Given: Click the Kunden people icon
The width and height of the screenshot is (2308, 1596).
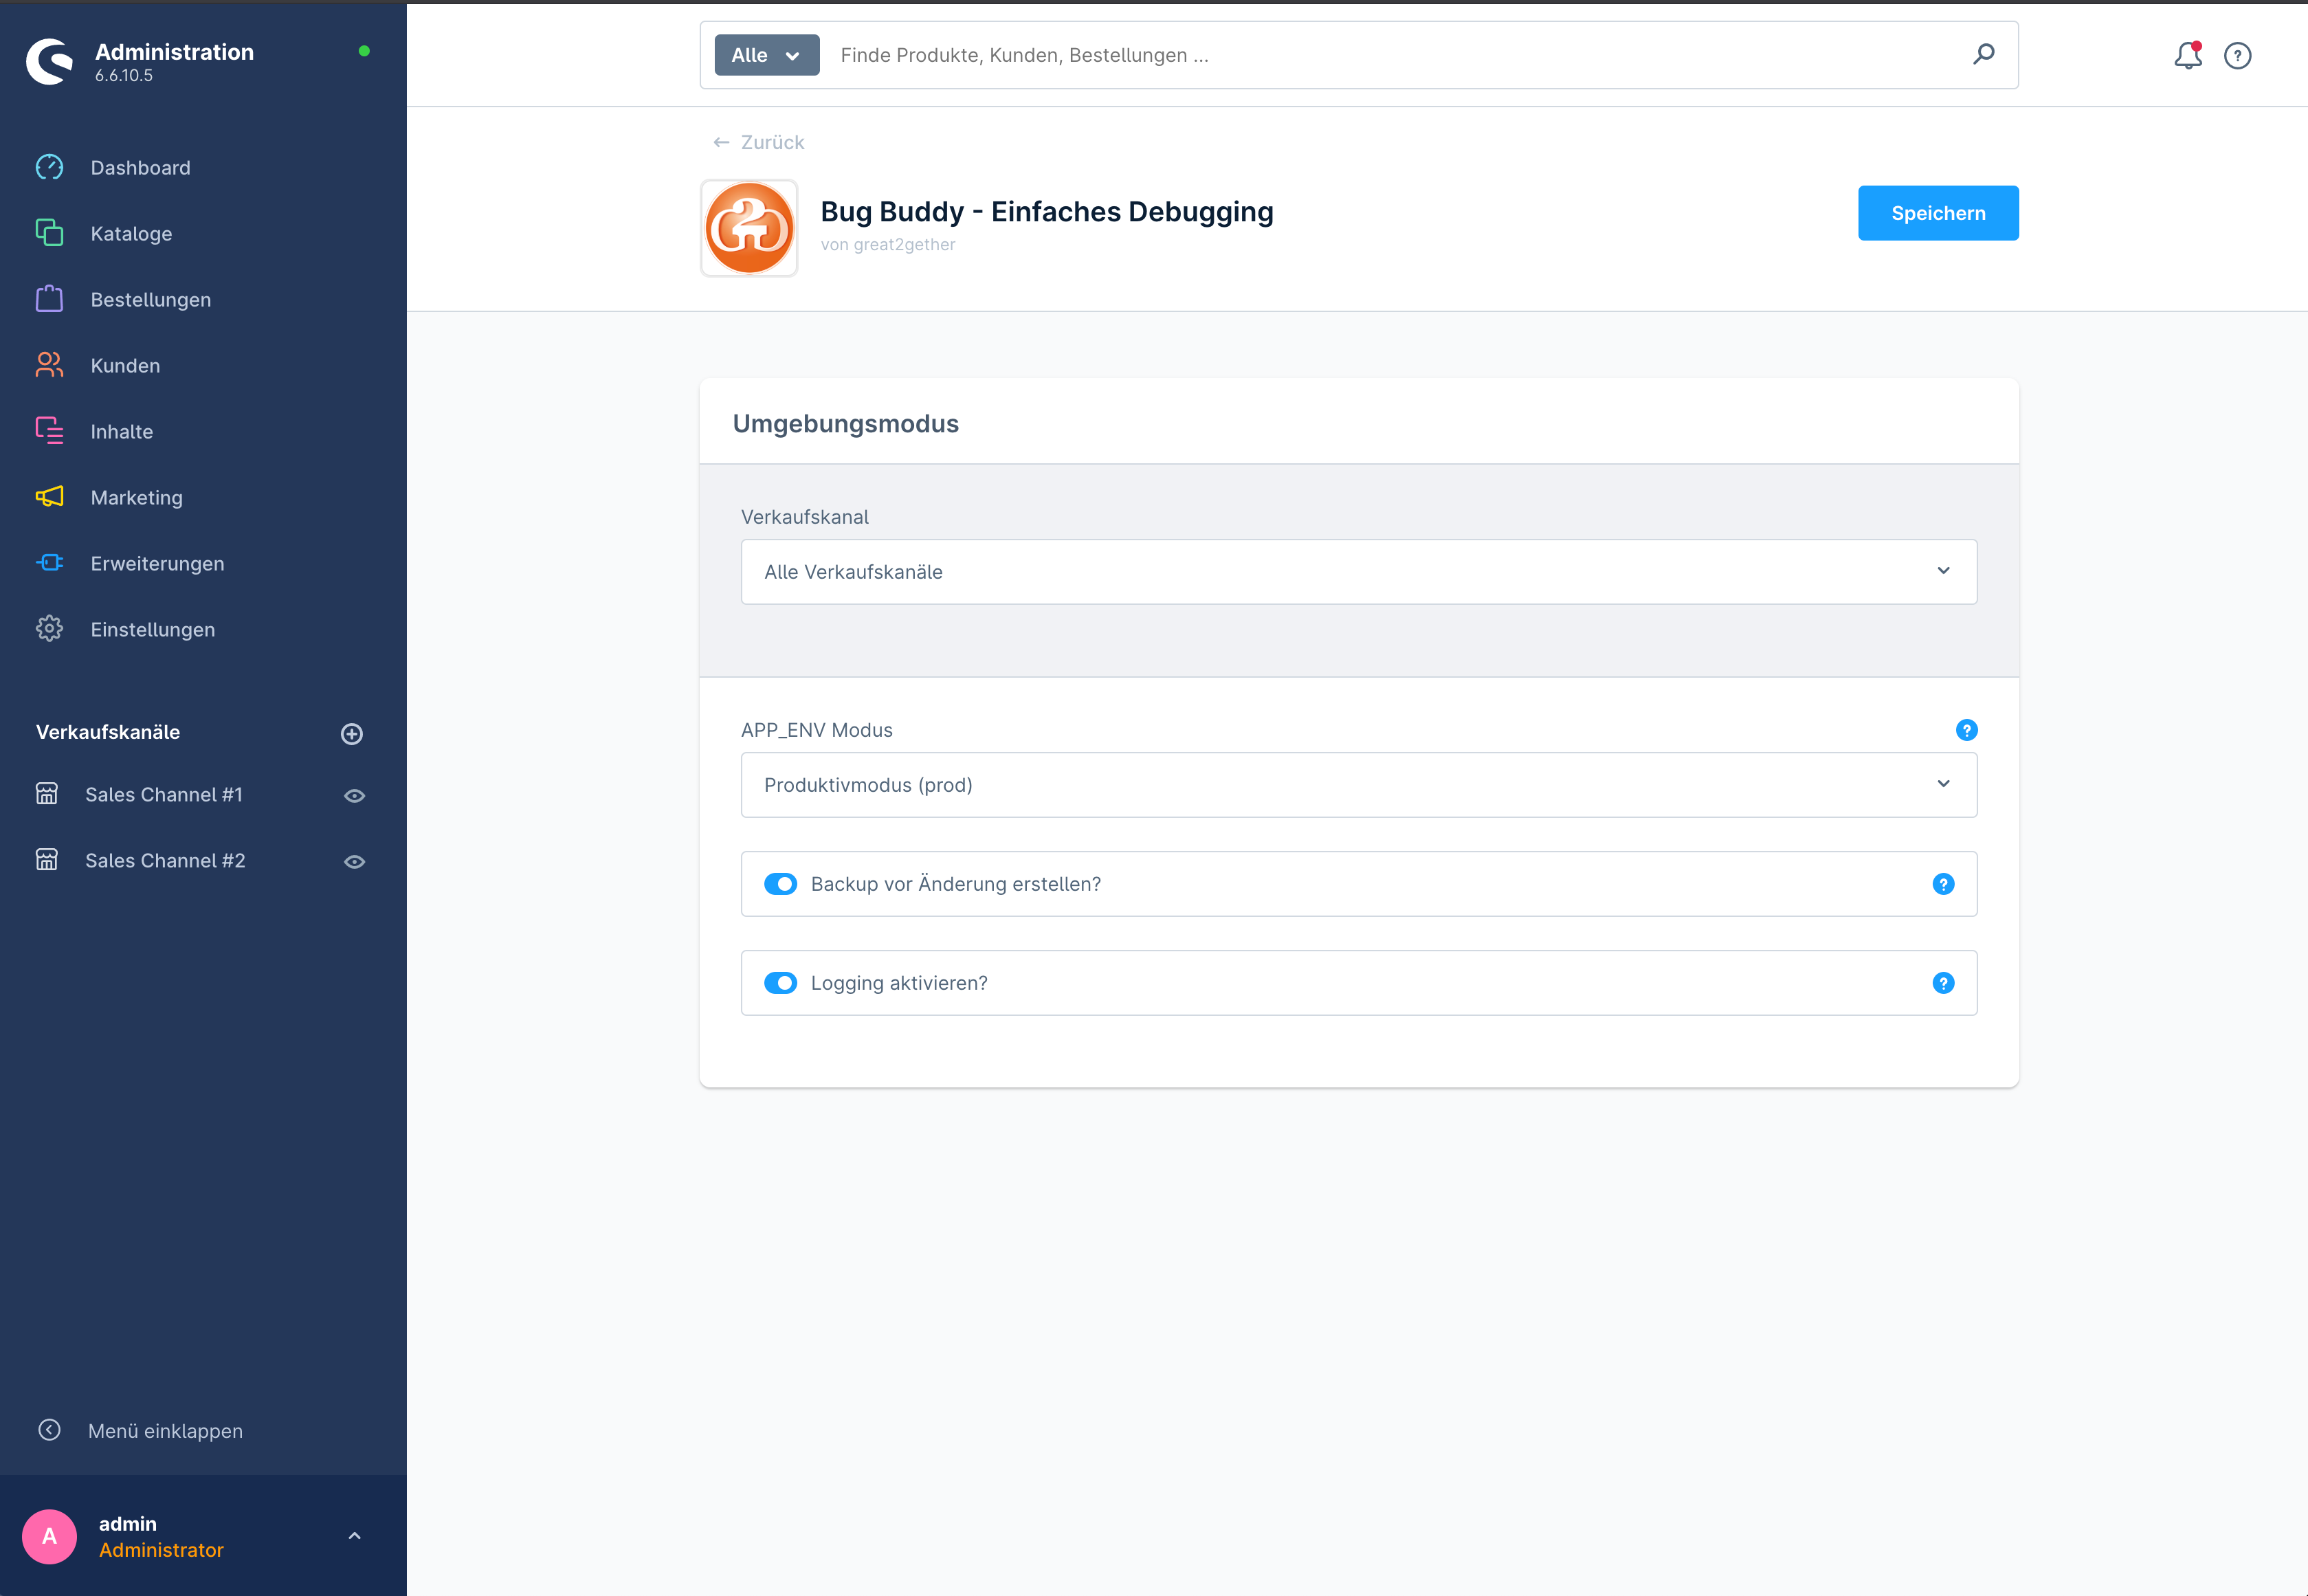Looking at the screenshot, I should [x=49, y=365].
